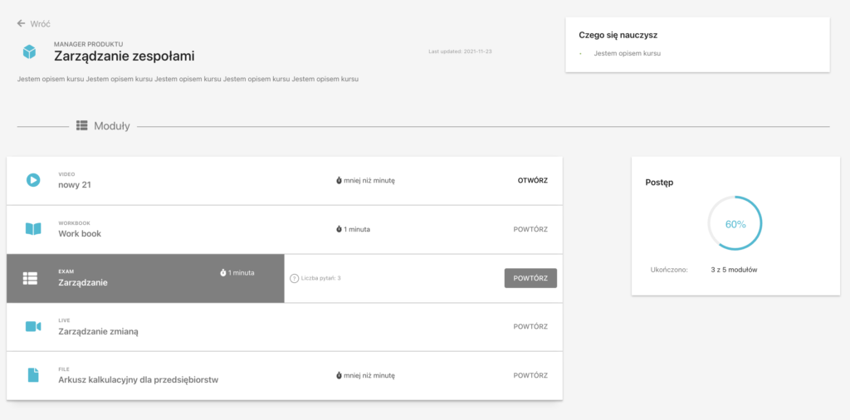Click the Postęp card heading

[x=659, y=183]
